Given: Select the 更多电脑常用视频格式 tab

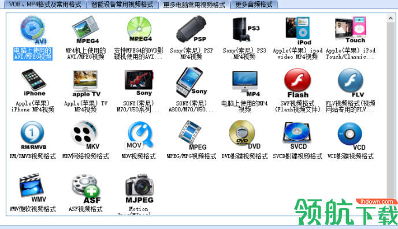Looking at the screenshot, I should tap(194, 5).
